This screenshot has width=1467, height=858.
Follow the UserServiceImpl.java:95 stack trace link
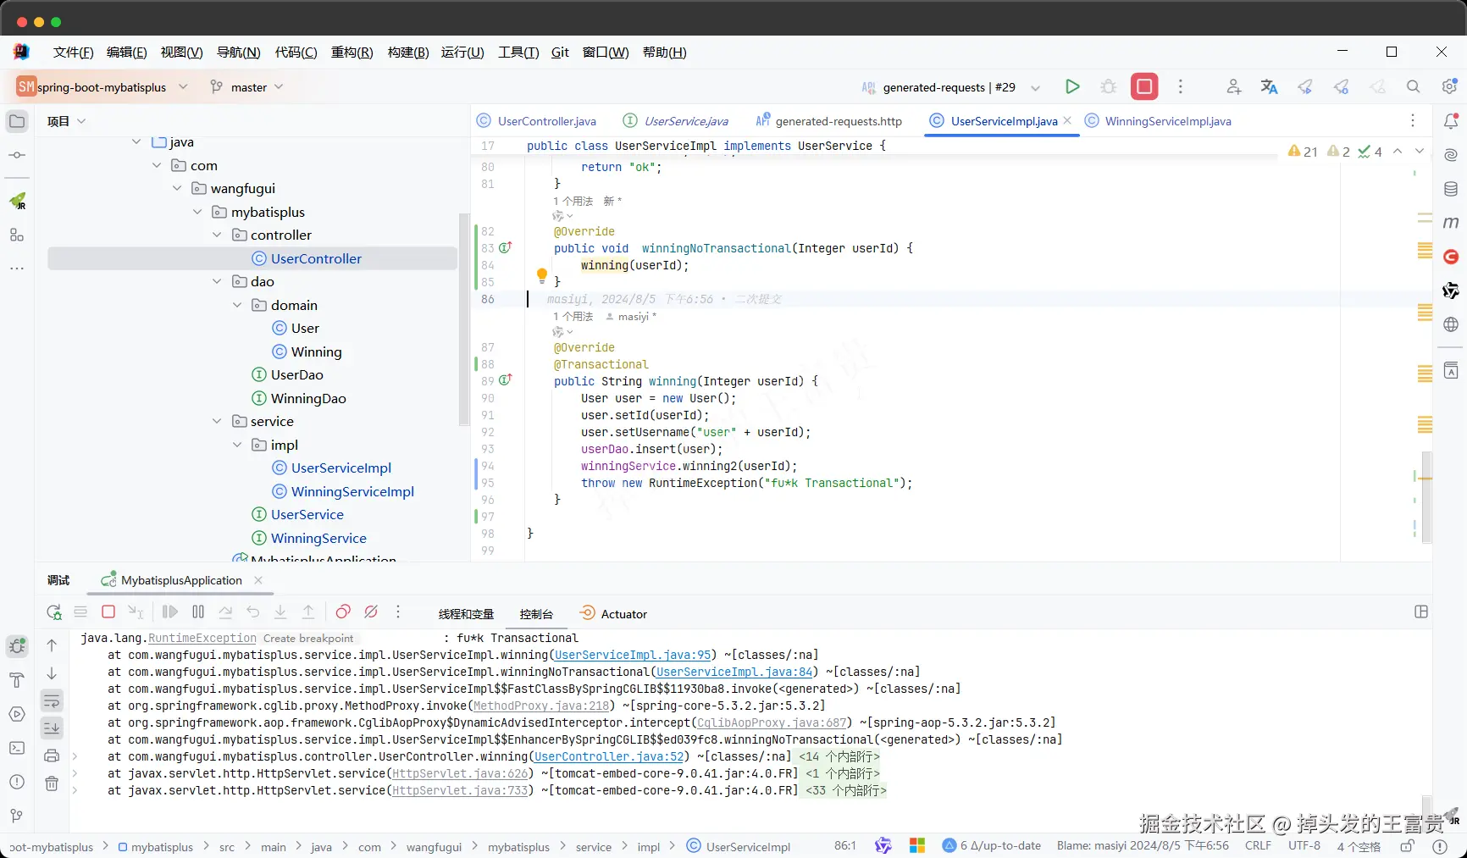point(633,655)
